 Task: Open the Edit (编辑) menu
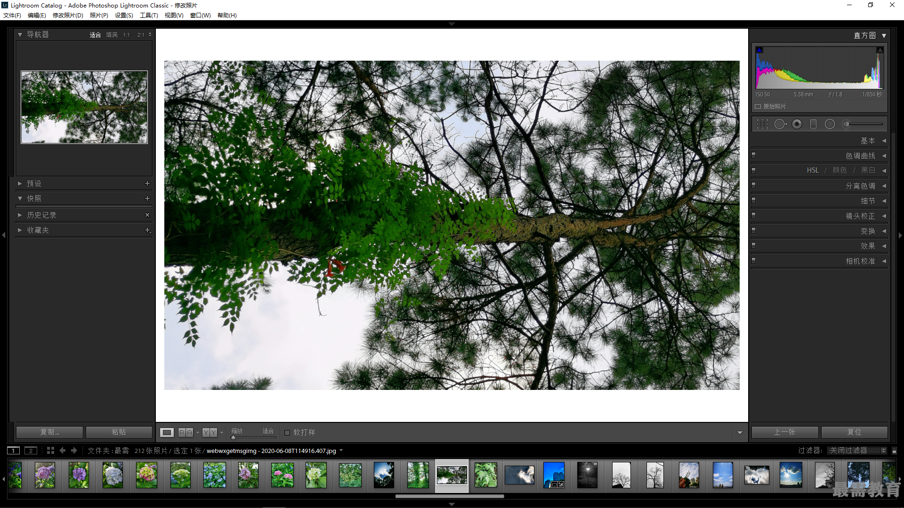click(37, 16)
